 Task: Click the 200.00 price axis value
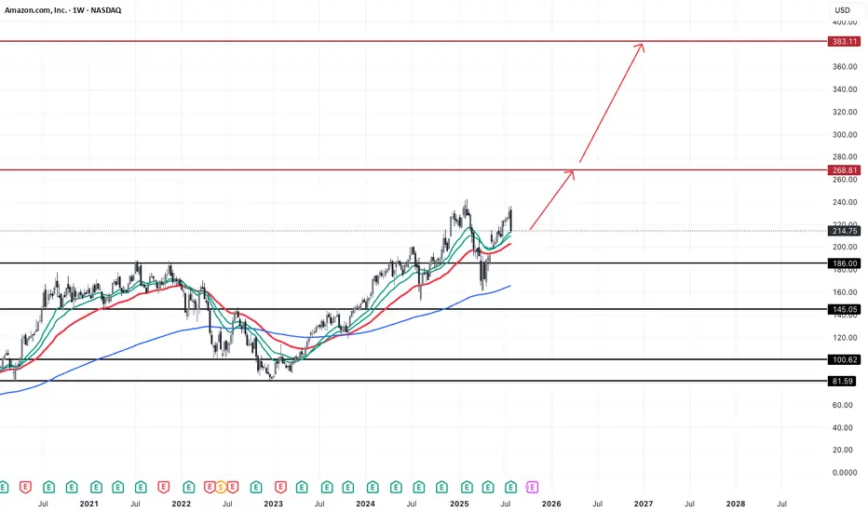point(845,247)
